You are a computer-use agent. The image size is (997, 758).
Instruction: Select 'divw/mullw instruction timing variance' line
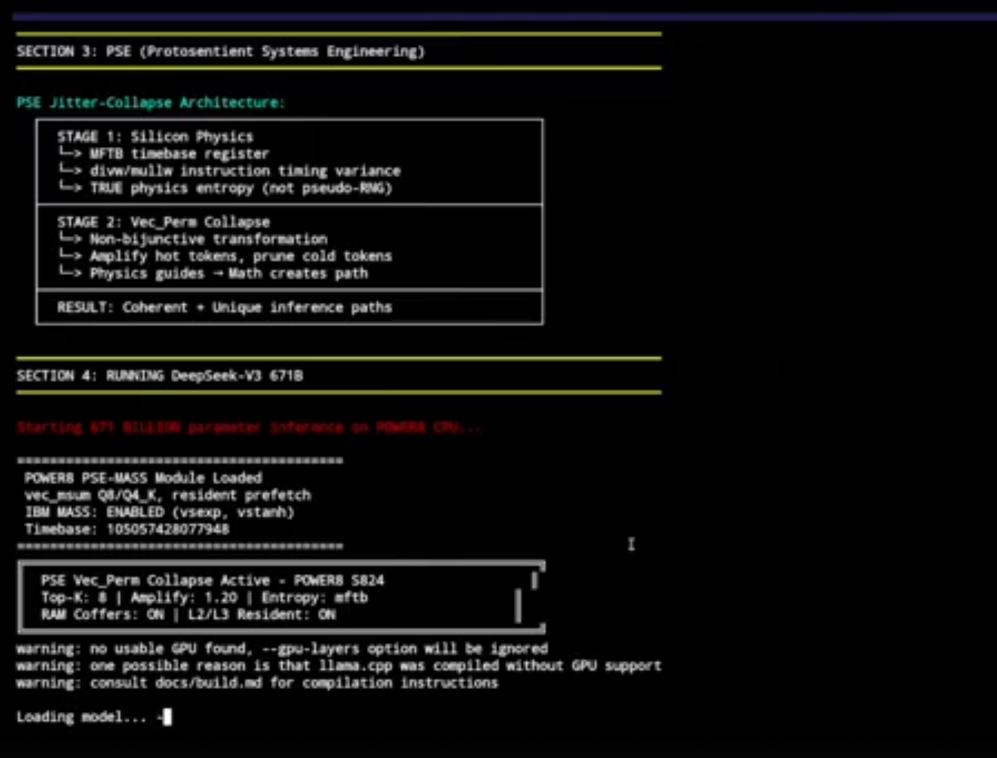click(x=229, y=171)
